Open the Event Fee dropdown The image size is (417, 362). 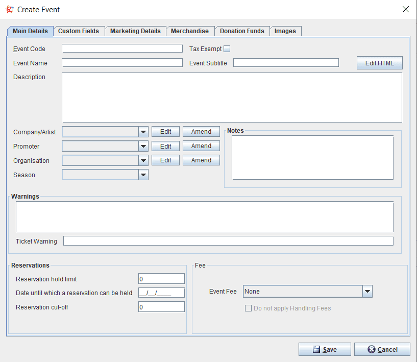click(x=367, y=292)
